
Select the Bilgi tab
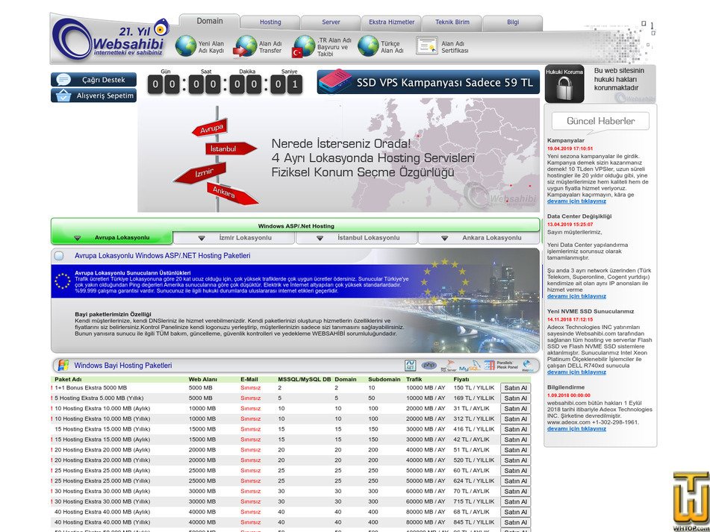pyautogui.click(x=513, y=22)
